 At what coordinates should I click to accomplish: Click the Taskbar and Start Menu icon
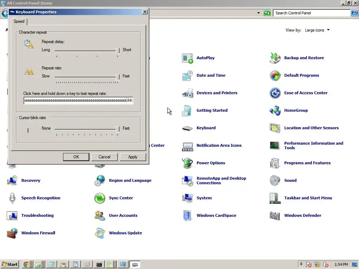[x=275, y=198]
